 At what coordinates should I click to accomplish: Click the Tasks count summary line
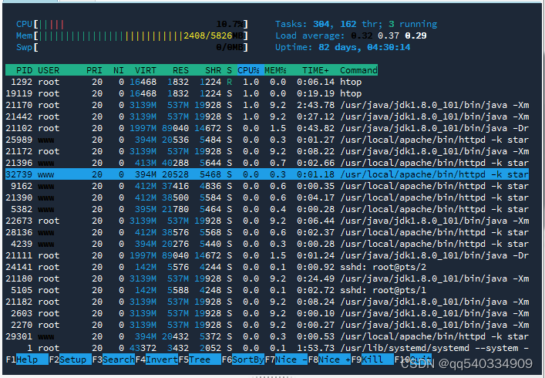(x=356, y=24)
